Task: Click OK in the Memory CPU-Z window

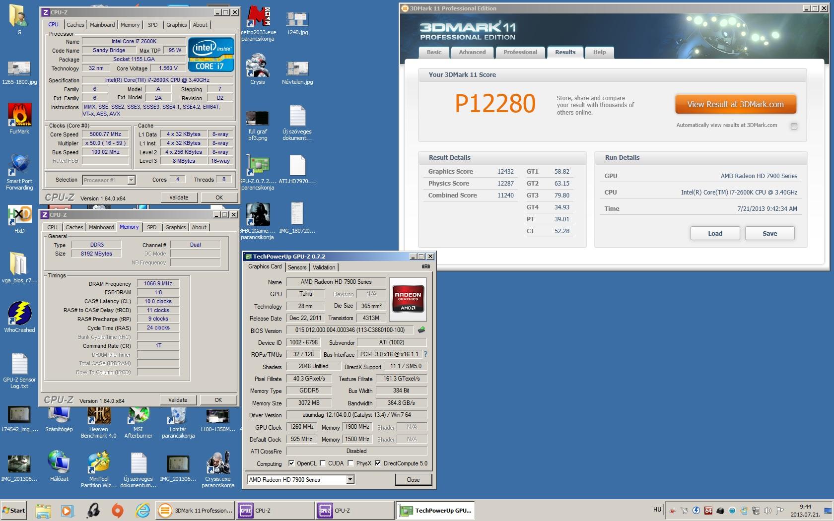Action: (218, 400)
